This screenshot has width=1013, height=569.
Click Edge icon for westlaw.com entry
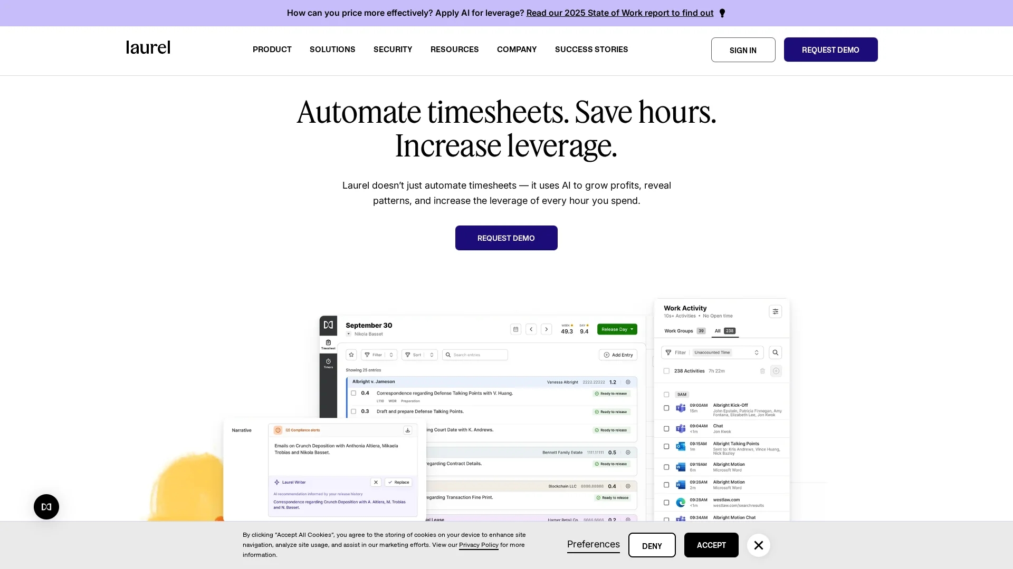pos(681,503)
